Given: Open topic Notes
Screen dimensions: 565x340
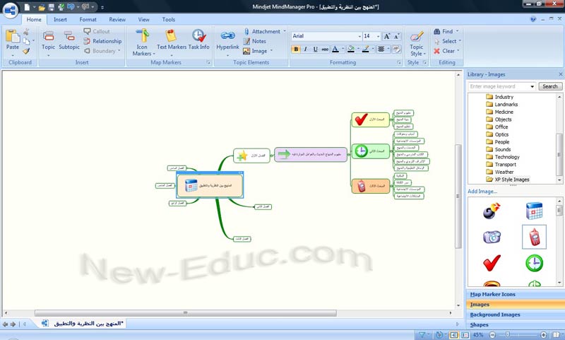Looking at the screenshot, I should pos(255,41).
